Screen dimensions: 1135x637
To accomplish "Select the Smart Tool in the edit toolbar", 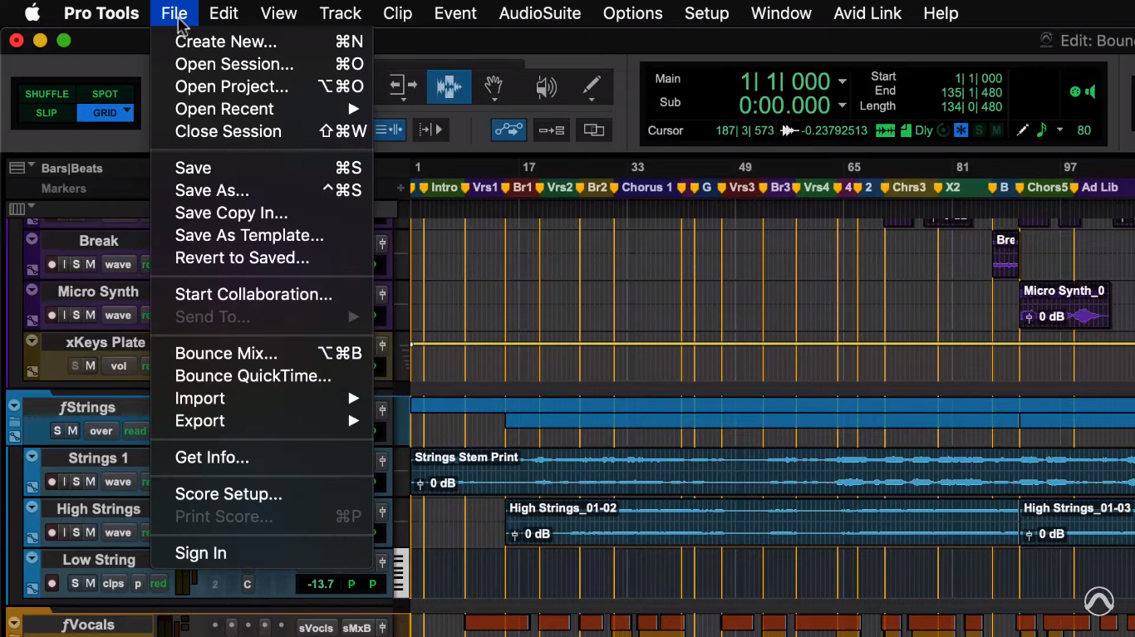I will (x=449, y=87).
